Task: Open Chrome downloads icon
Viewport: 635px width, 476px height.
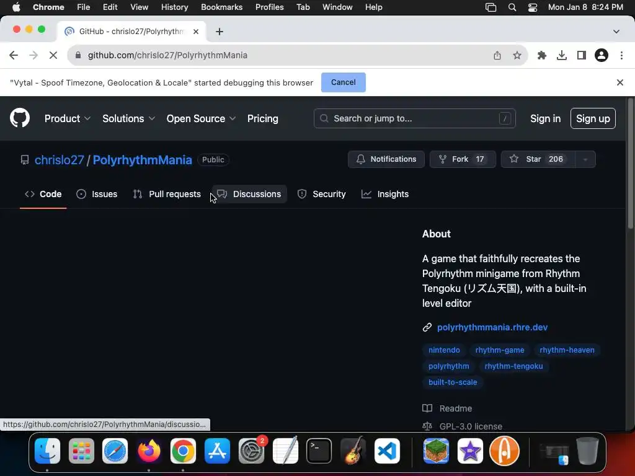Action: [562, 55]
